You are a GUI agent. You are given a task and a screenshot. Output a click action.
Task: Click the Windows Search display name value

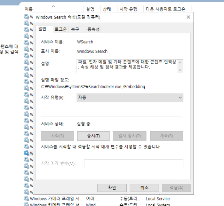tap(92, 51)
